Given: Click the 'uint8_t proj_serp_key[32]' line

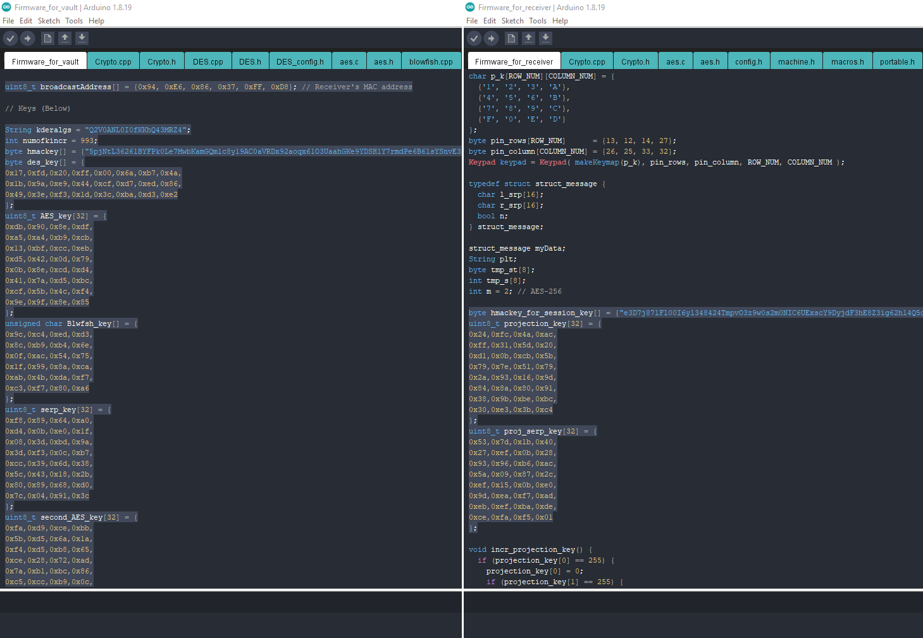Looking at the screenshot, I should pyautogui.click(x=533, y=431).
